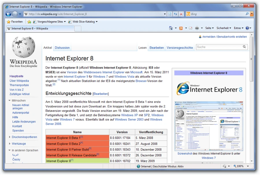Image resolution: width=260 pixels, height=175 pixels.
Task: Click into the Bing search box
Action: (x=218, y=14)
